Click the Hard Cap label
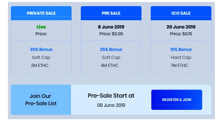 click(181, 57)
